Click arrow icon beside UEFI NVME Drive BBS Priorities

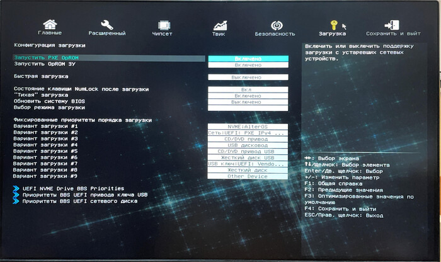[x=17, y=188]
